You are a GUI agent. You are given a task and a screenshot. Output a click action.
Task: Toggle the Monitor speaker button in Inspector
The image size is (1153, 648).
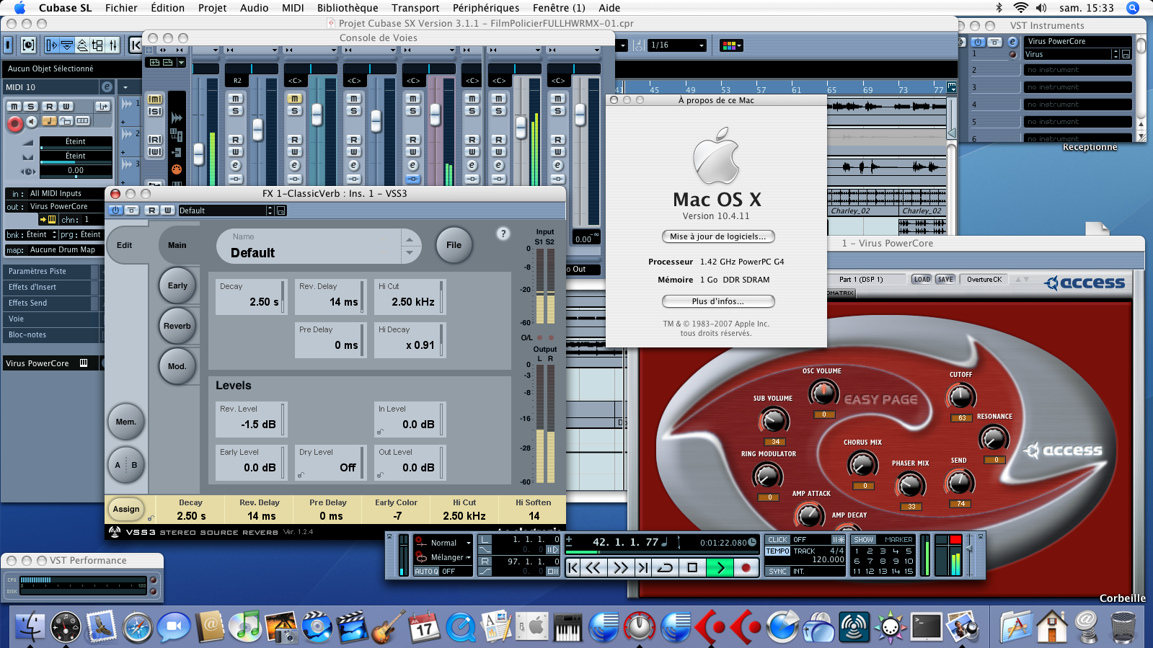click(32, 122)
